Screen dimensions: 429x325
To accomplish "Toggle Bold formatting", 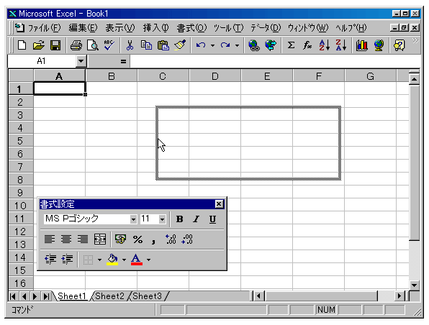I will (x=180, y=219).
